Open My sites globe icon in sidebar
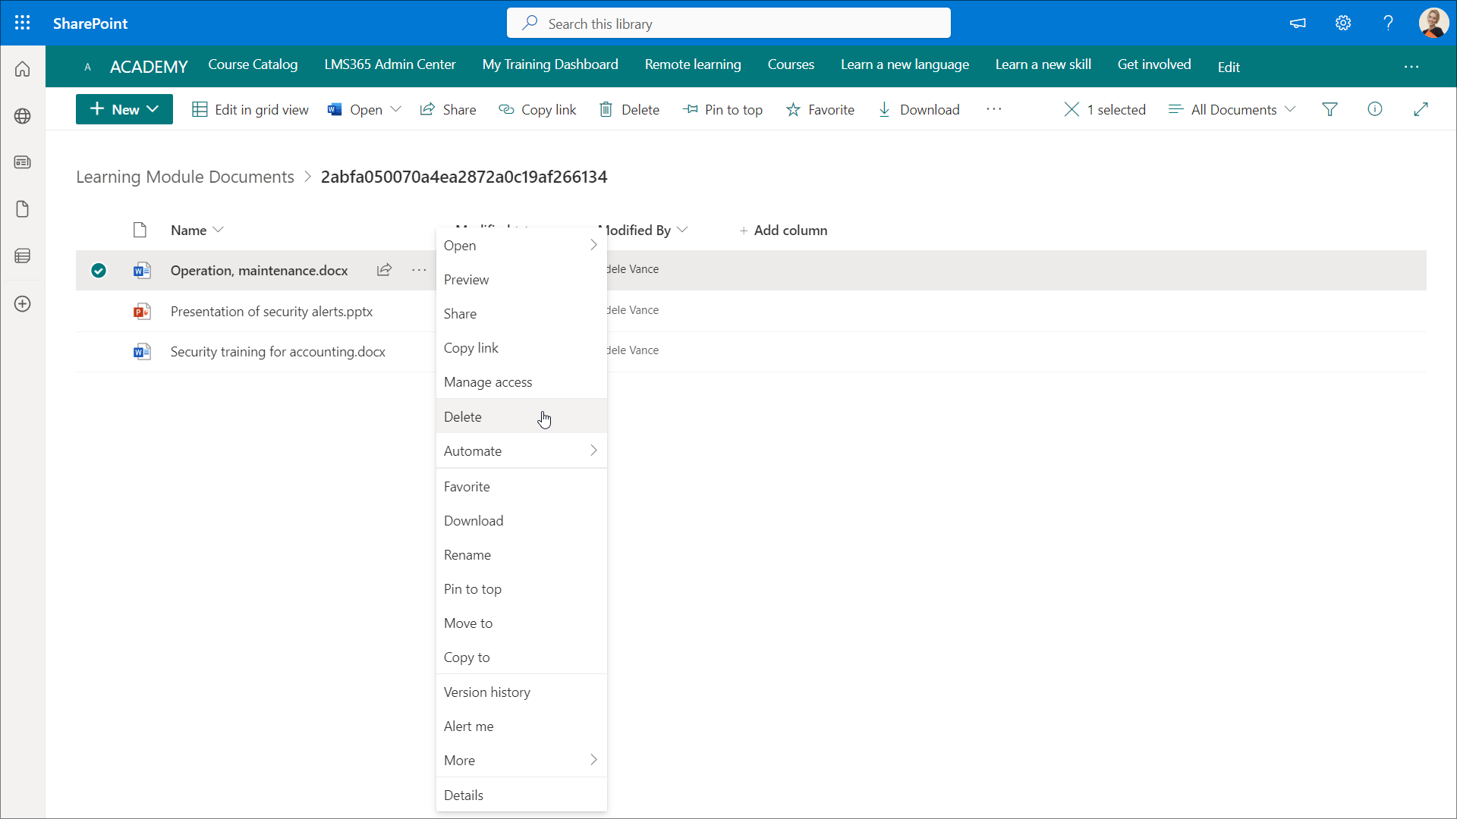 click(x=23, y=116)
